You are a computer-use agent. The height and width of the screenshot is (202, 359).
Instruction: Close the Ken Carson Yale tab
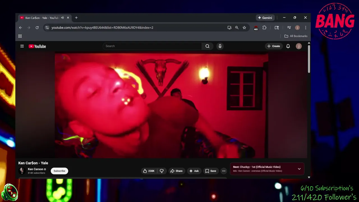click(x=68, y=18)
